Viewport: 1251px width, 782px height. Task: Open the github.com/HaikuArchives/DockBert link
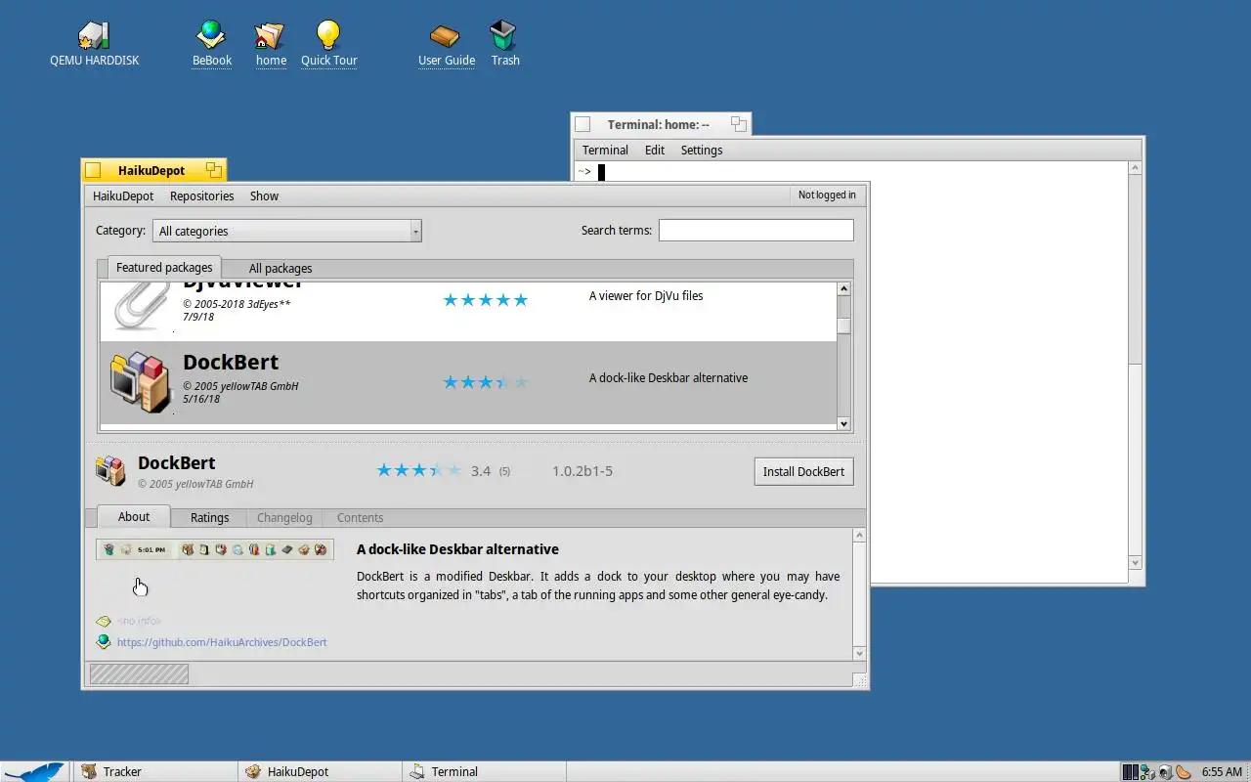[222, 642]
